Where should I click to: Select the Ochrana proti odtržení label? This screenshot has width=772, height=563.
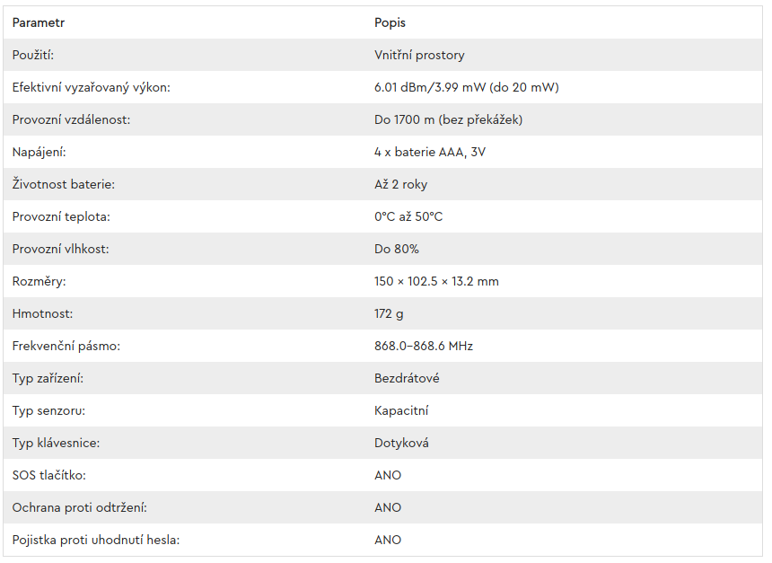[80, 507]
